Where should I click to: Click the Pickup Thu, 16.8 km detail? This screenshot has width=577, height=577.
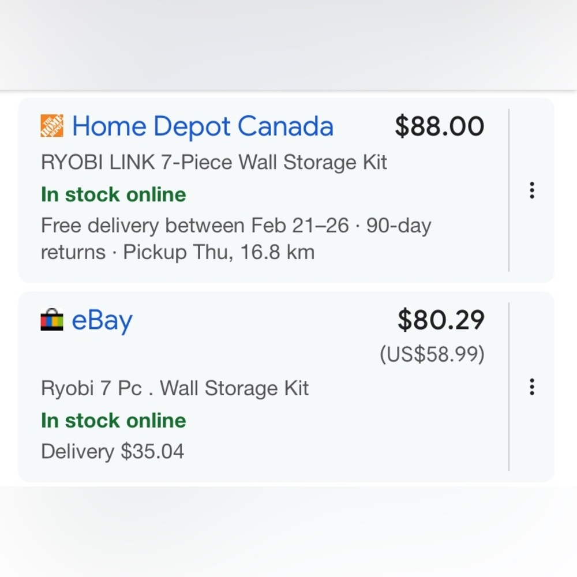[x=219, y=253]
